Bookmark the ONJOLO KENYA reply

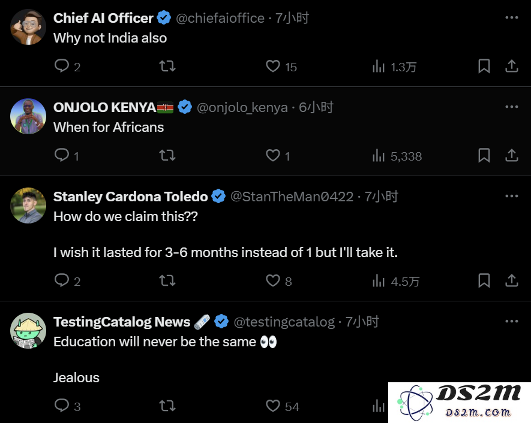(x=484, y=156)
